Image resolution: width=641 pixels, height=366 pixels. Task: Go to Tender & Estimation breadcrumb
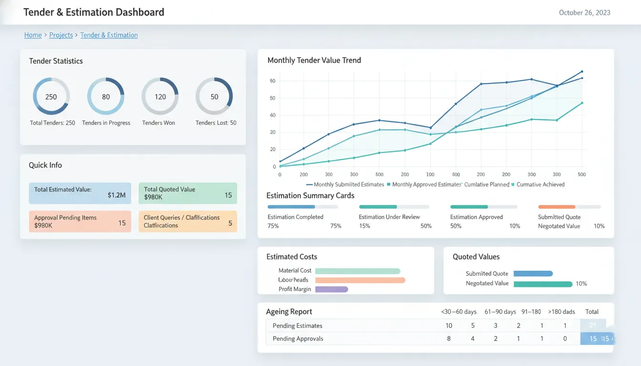click(x=109, y=35)
